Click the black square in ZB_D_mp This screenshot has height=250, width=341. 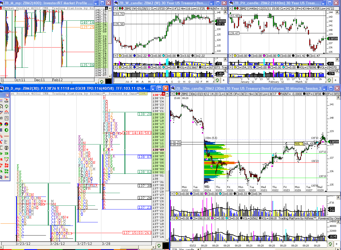coord(166,245)
